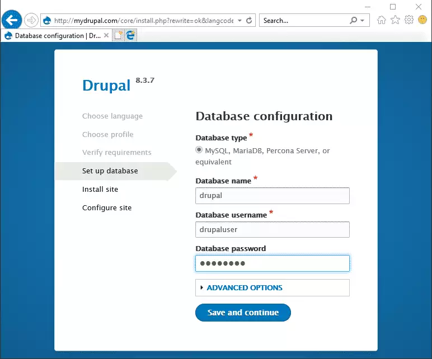
Task: Select MySQL, MariaDB, Percona Server radio button
Action: pyautogui.click(x=199, y=150)
